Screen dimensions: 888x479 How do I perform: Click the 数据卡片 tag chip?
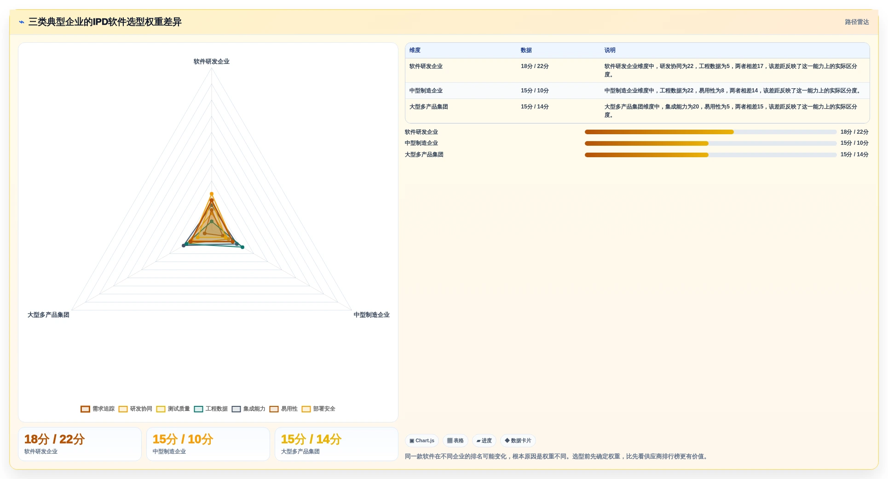pos(518,440)
